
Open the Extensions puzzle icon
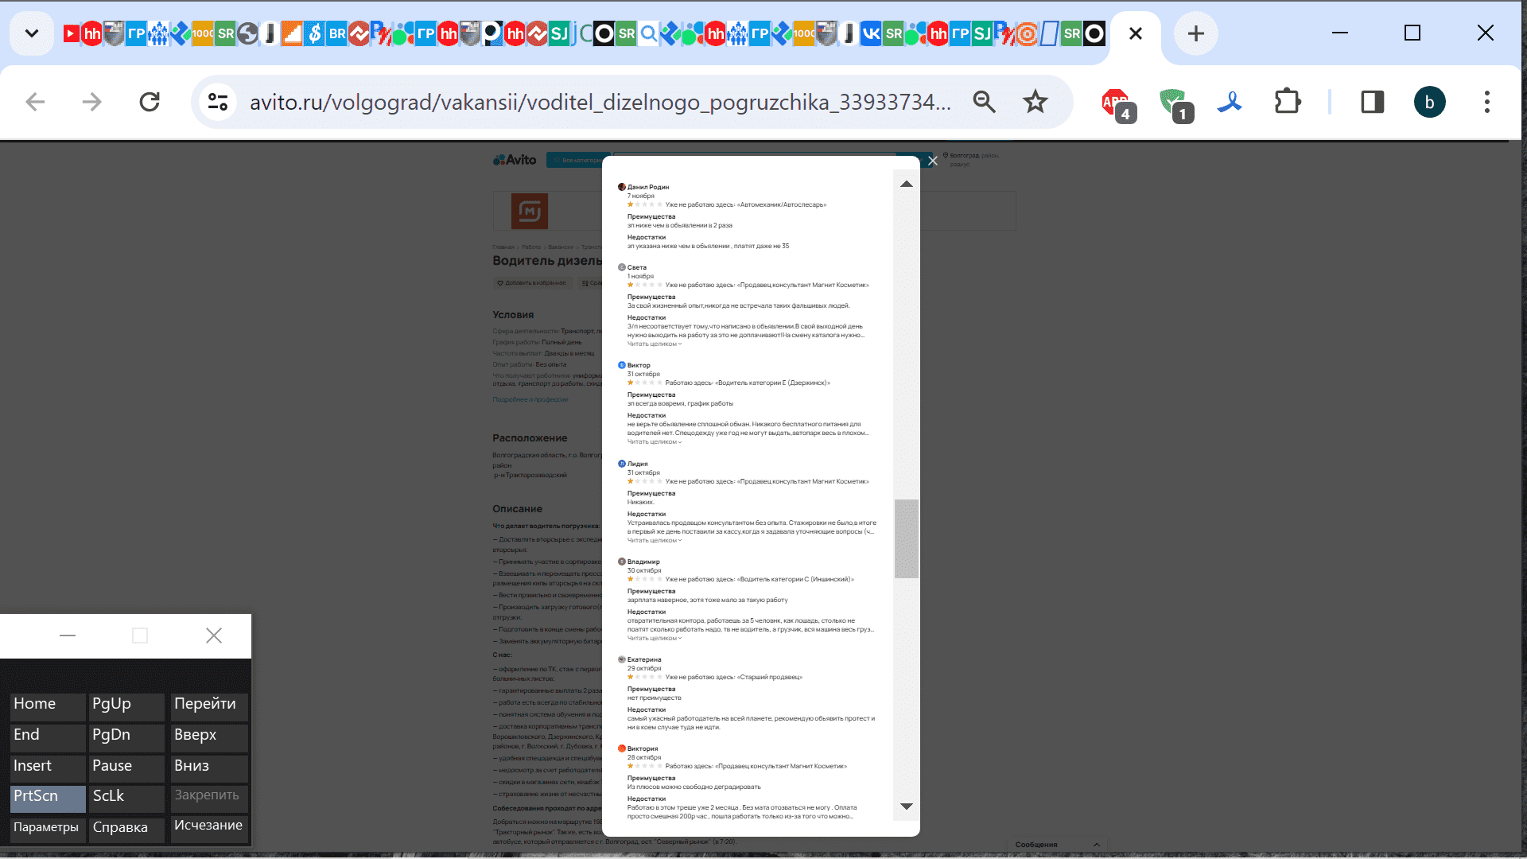coord(1287,102)
